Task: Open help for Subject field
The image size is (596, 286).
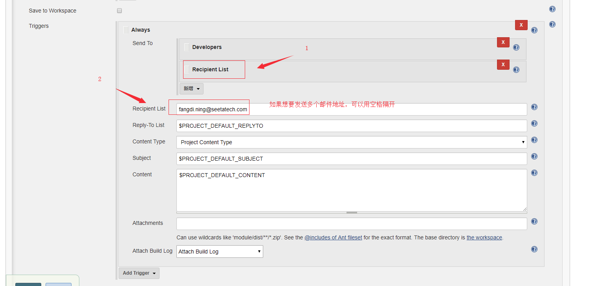Action: tap(534, 156)
